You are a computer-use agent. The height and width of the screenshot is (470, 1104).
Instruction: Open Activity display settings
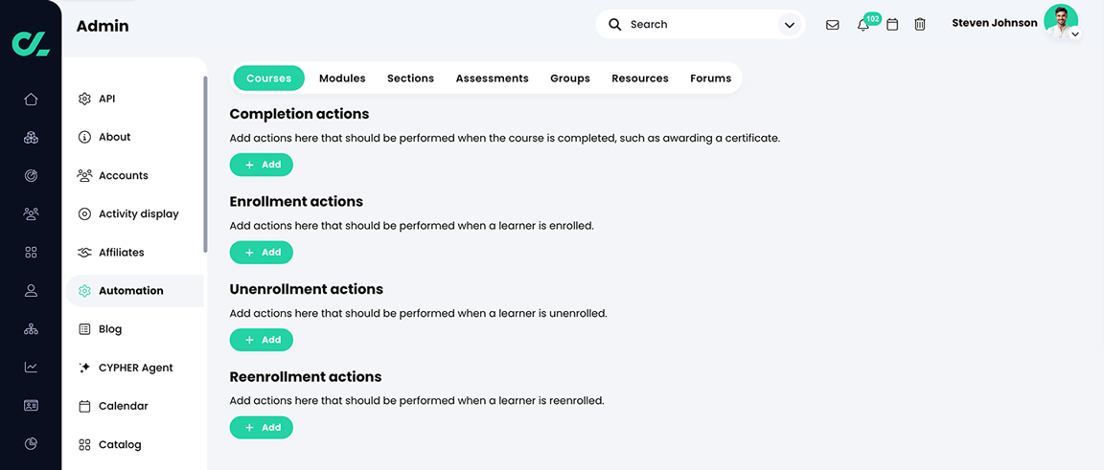pyautogui.click(x=134, y=213)
